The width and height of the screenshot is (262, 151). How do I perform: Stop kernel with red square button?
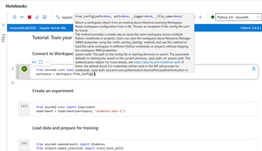click(x=30, y=17)
